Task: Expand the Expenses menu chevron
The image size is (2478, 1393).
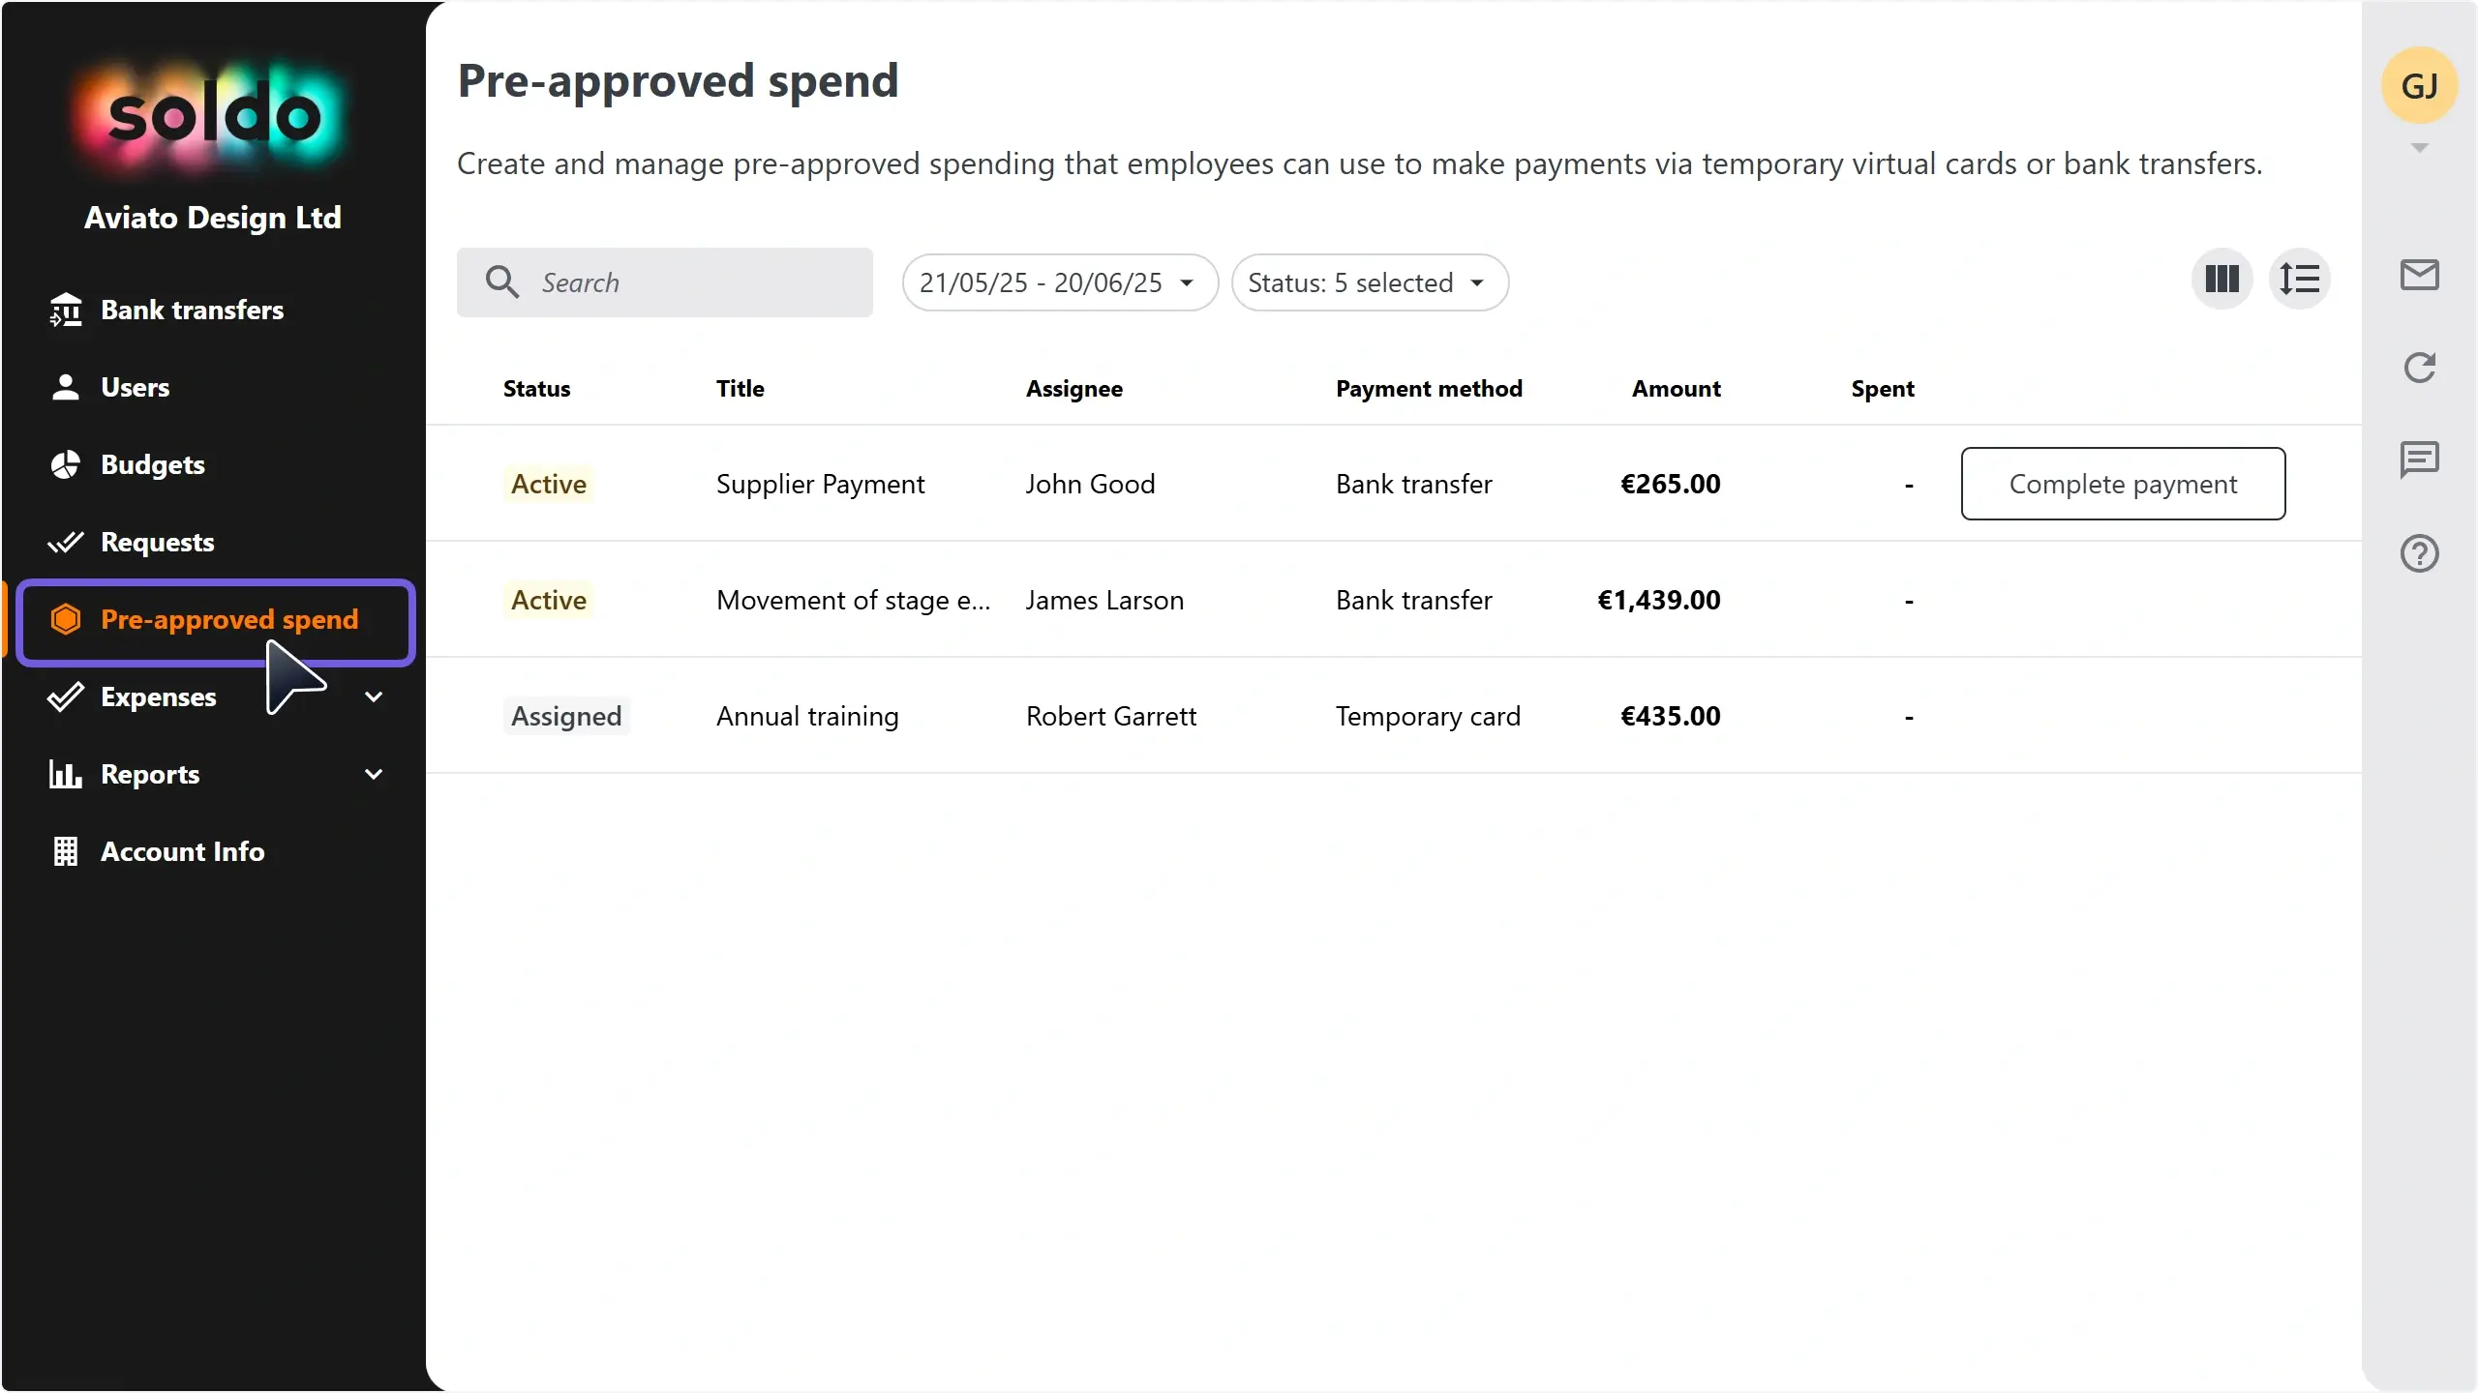Action: tap(374, 696)
